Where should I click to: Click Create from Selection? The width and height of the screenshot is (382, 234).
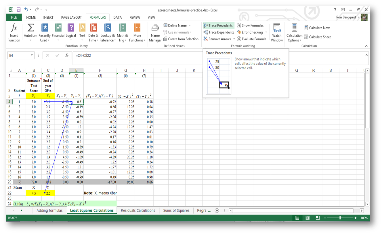coord(181,39)
